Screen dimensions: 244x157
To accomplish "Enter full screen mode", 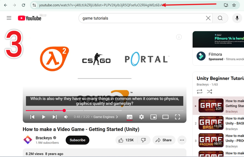I will [177, 117].
